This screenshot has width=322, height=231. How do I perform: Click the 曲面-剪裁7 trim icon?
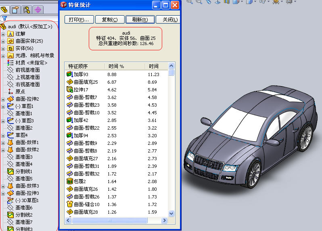(70, 97)
